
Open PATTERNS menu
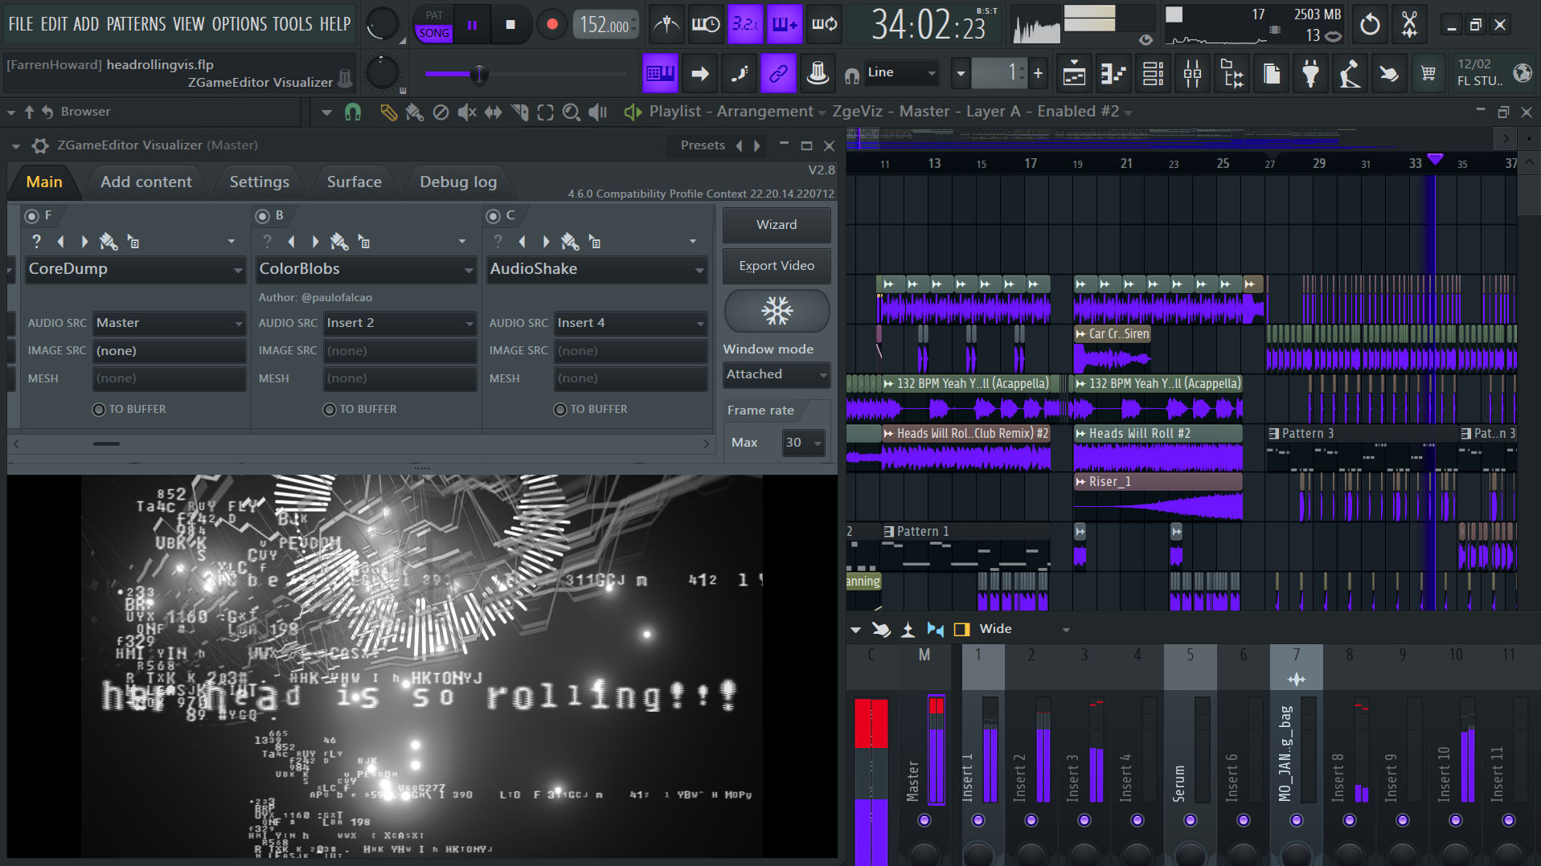tap(136, 24)
